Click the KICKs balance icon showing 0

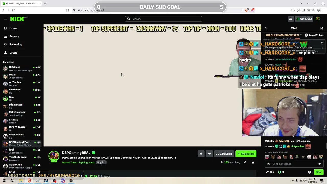281,172
